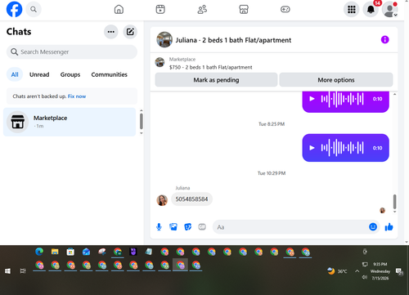Switch to the Communities tab
This screenshot has width=409, height=295.
tap(109, 74)
